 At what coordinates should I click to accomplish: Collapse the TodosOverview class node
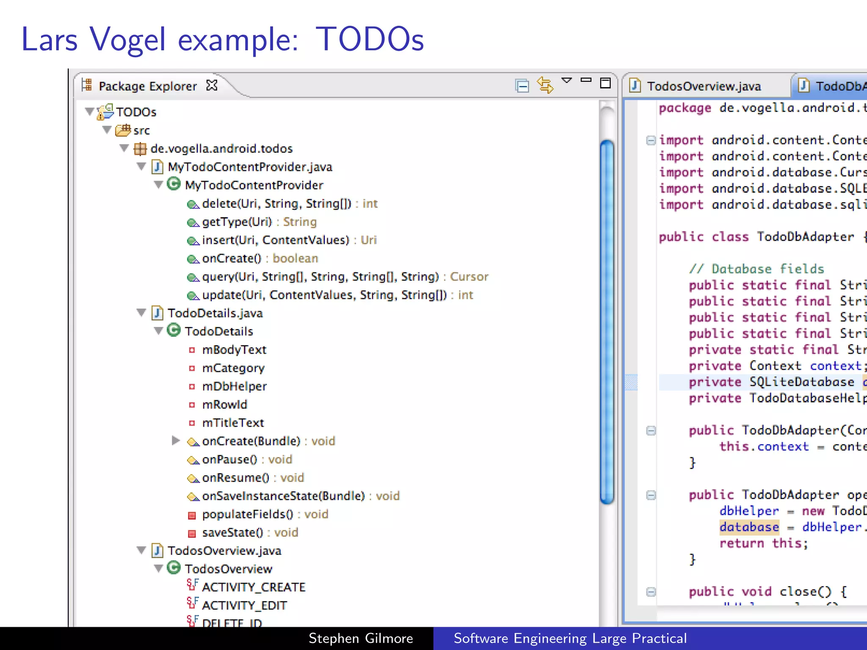pos(158,568)
